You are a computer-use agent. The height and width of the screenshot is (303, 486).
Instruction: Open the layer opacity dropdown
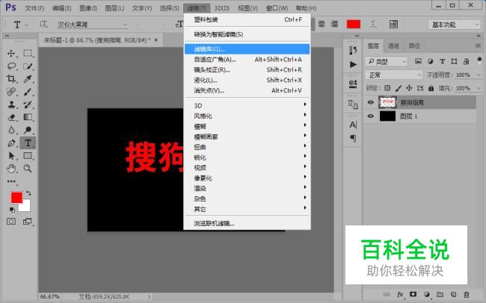479,75
